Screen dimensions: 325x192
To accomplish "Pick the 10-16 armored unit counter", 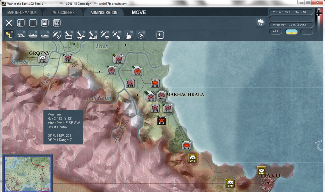I will (155, 83).
